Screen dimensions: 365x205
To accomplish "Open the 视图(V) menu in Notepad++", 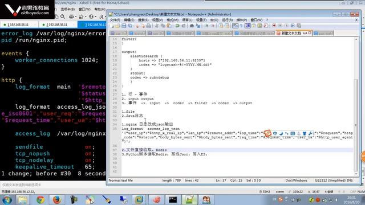I will [x=157, y=20].
